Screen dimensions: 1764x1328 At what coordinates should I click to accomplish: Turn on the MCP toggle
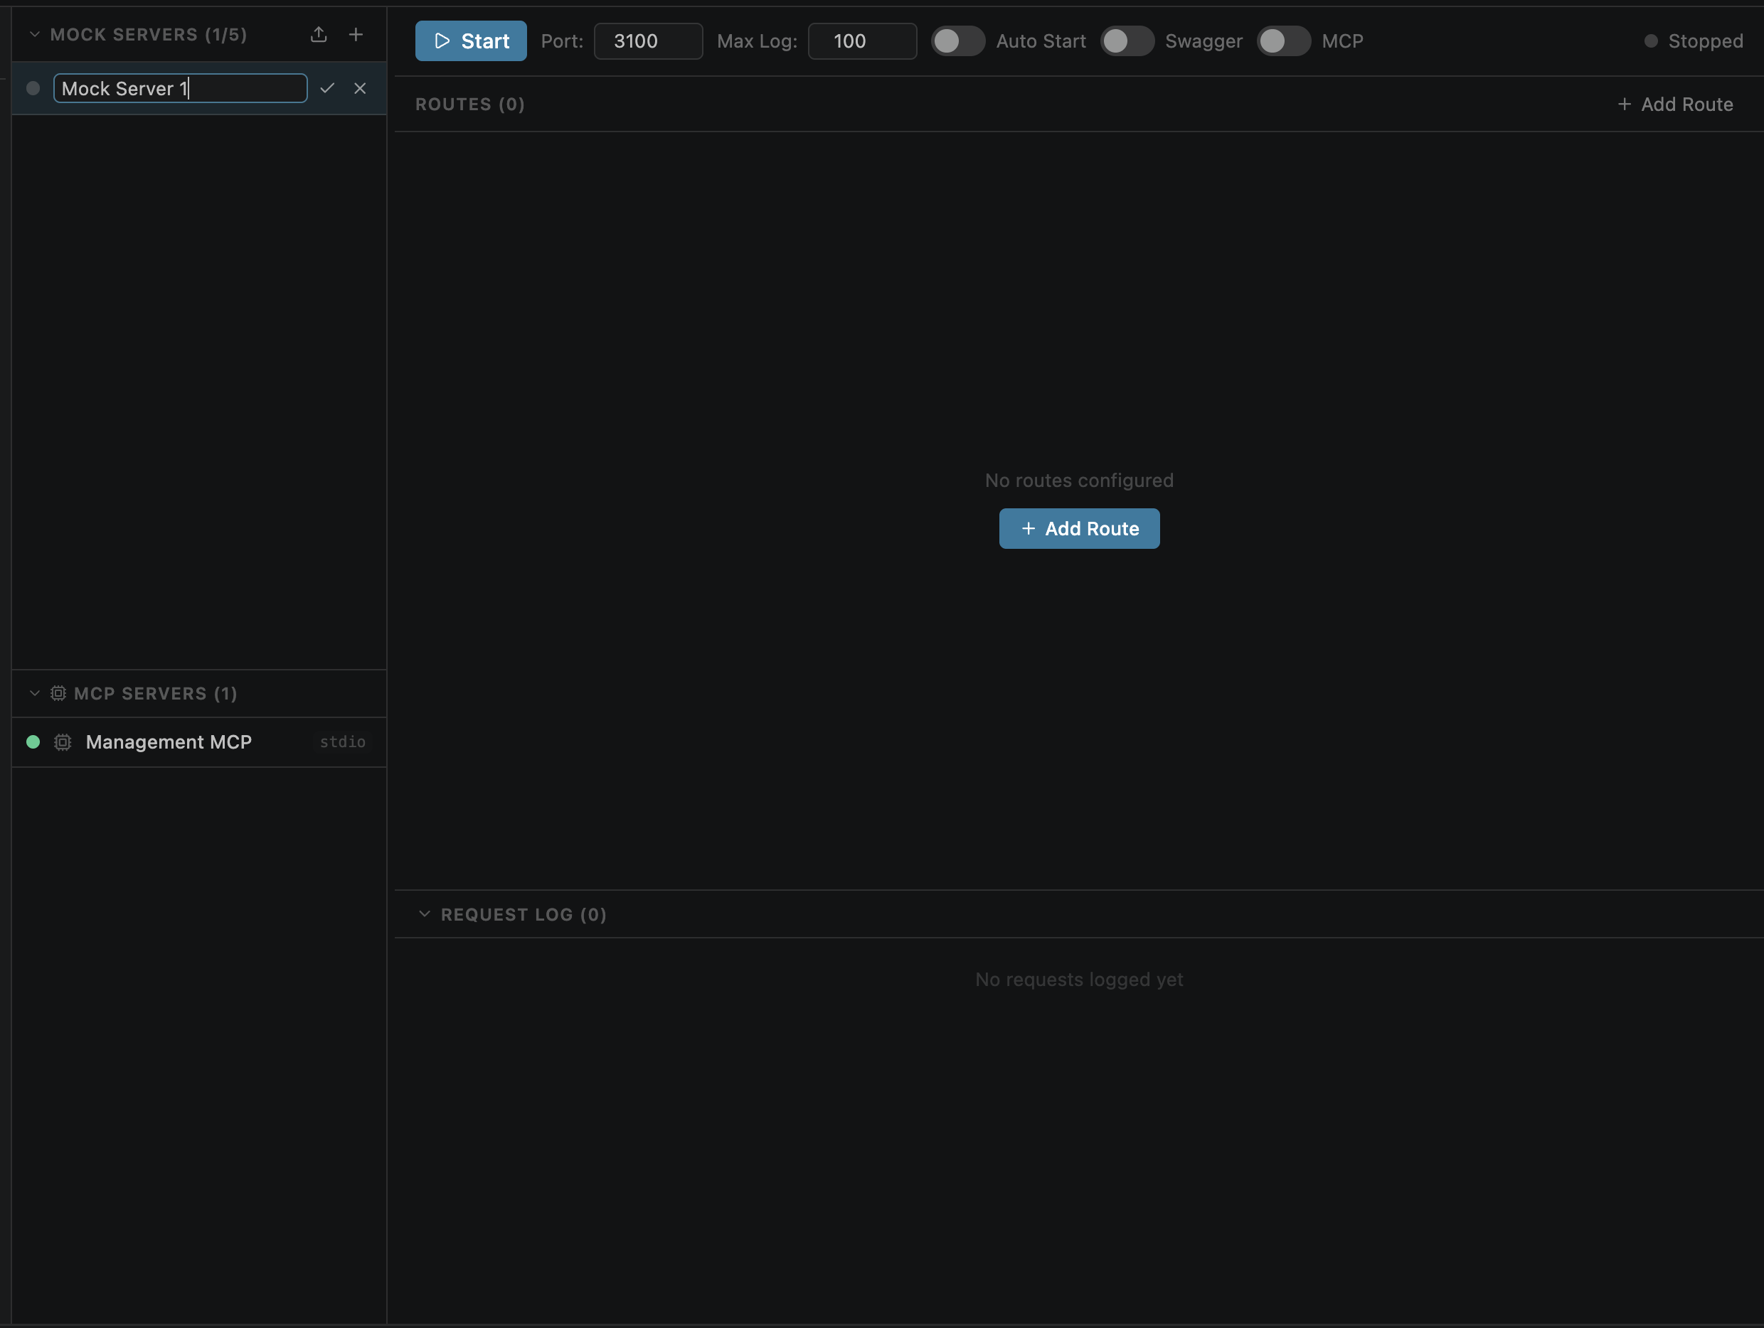point(1283,41)
